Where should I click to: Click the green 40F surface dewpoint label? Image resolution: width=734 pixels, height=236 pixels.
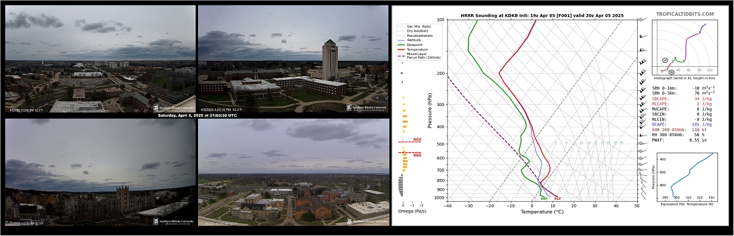544,199
